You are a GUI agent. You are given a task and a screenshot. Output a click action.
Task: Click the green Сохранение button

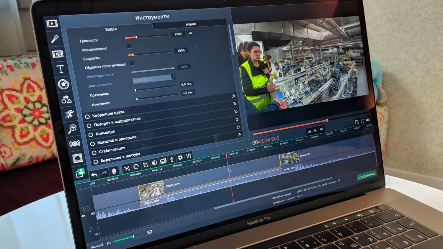tap(367, 176)
